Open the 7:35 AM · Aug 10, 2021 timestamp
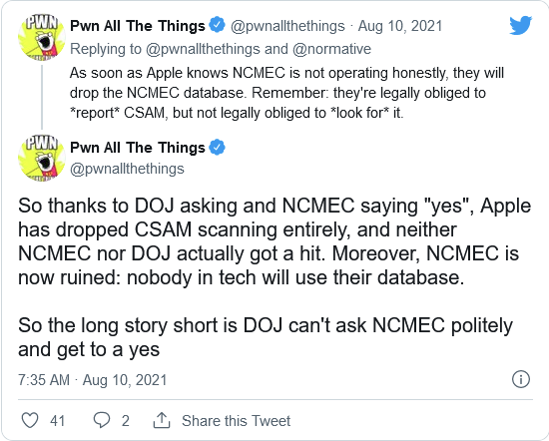 pyautogui.click(x=93, y=380)
